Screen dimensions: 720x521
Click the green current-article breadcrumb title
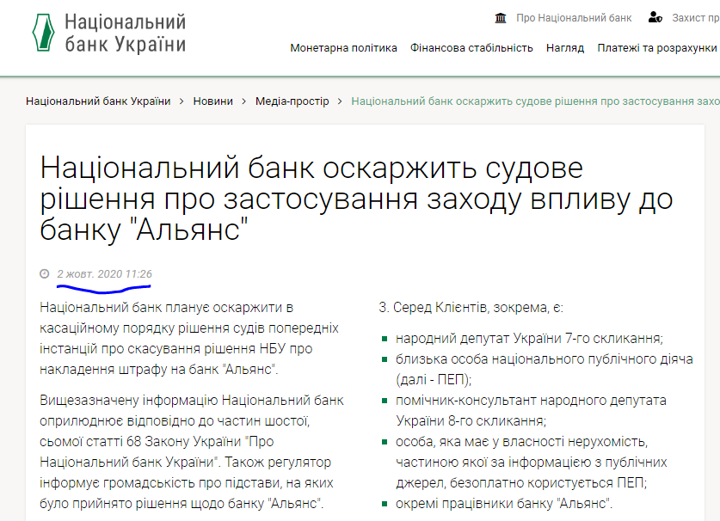(x=535, y=101)
